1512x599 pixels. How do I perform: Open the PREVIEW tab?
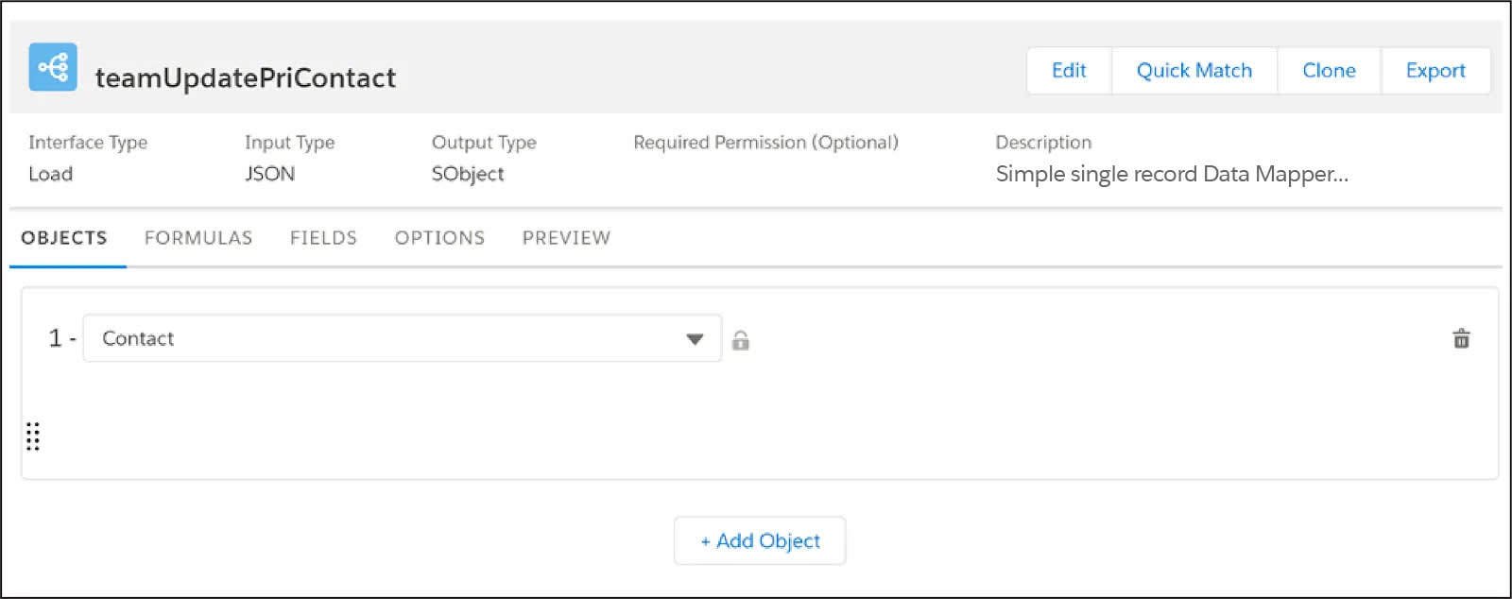[x=566, y=238]
